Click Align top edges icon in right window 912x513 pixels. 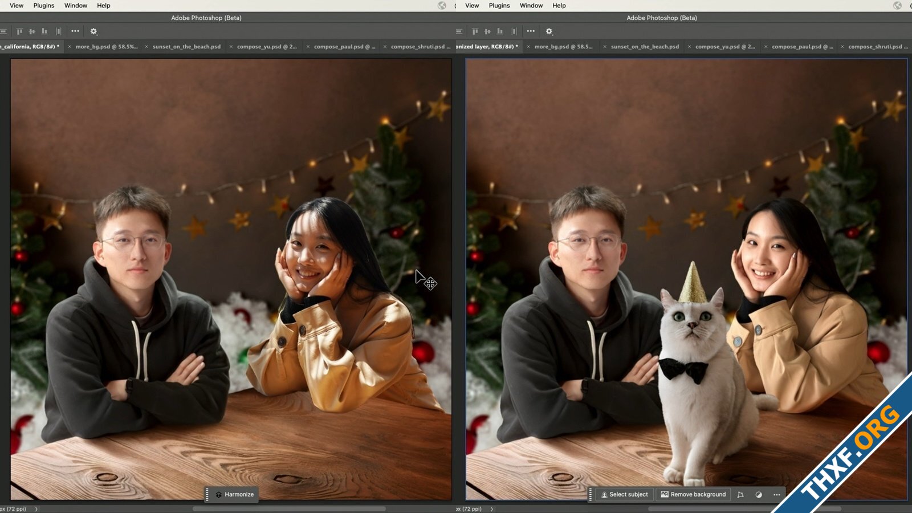point(475,31)
